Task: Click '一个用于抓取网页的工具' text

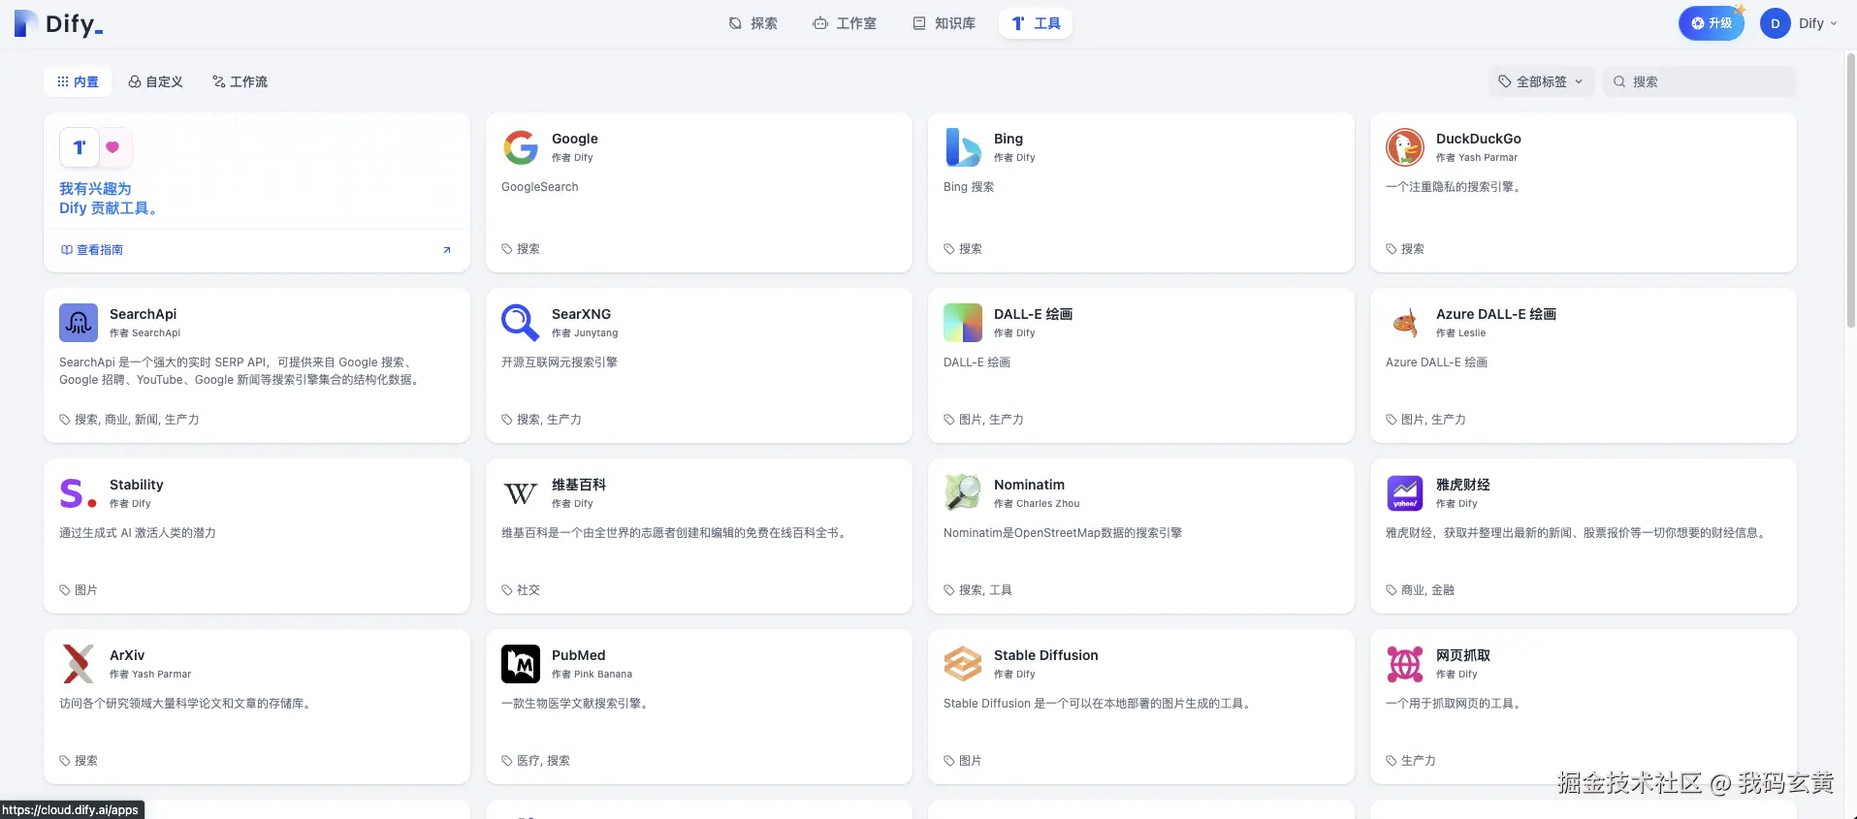Action: (x=1454, y=704)
